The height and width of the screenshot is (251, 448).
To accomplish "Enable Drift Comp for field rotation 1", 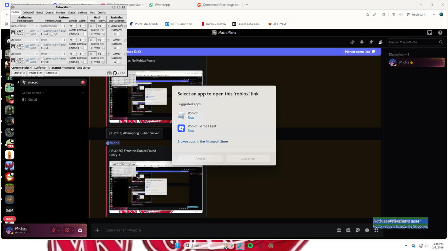I will coord(27,32).
